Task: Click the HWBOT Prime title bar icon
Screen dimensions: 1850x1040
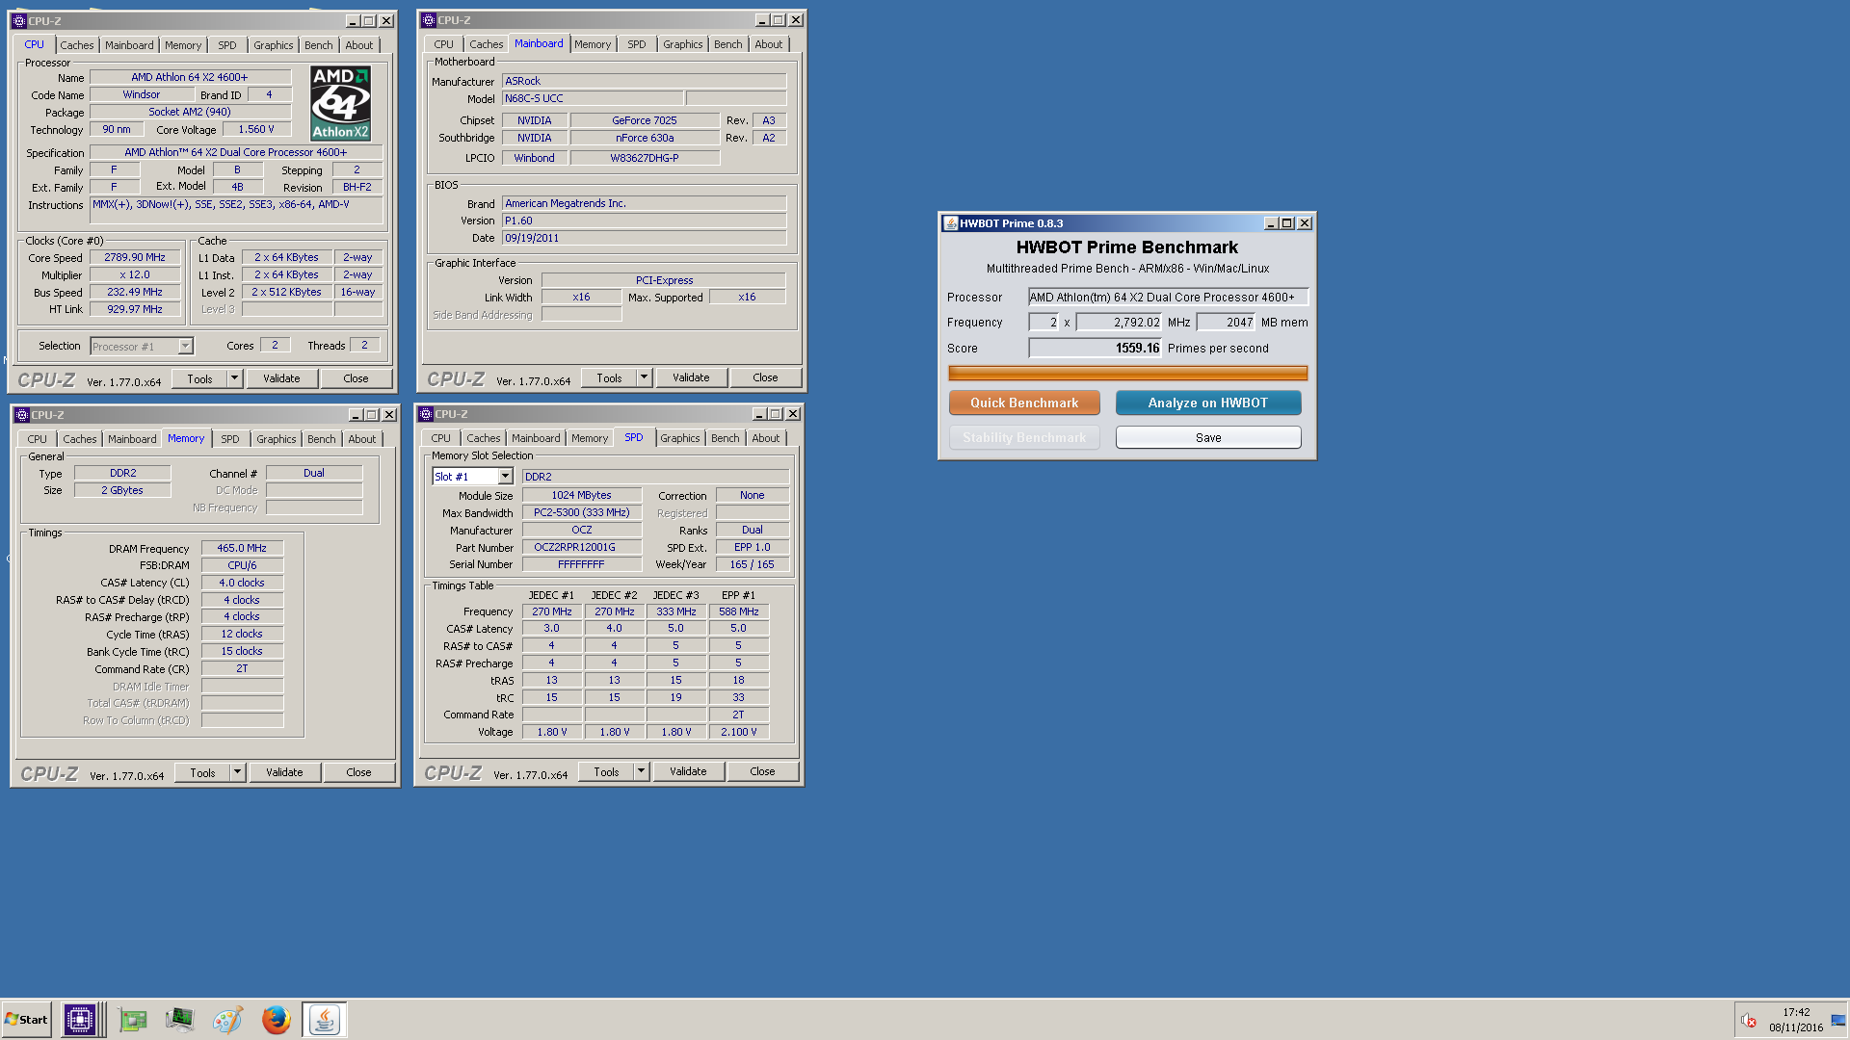Action: [950, 223]
